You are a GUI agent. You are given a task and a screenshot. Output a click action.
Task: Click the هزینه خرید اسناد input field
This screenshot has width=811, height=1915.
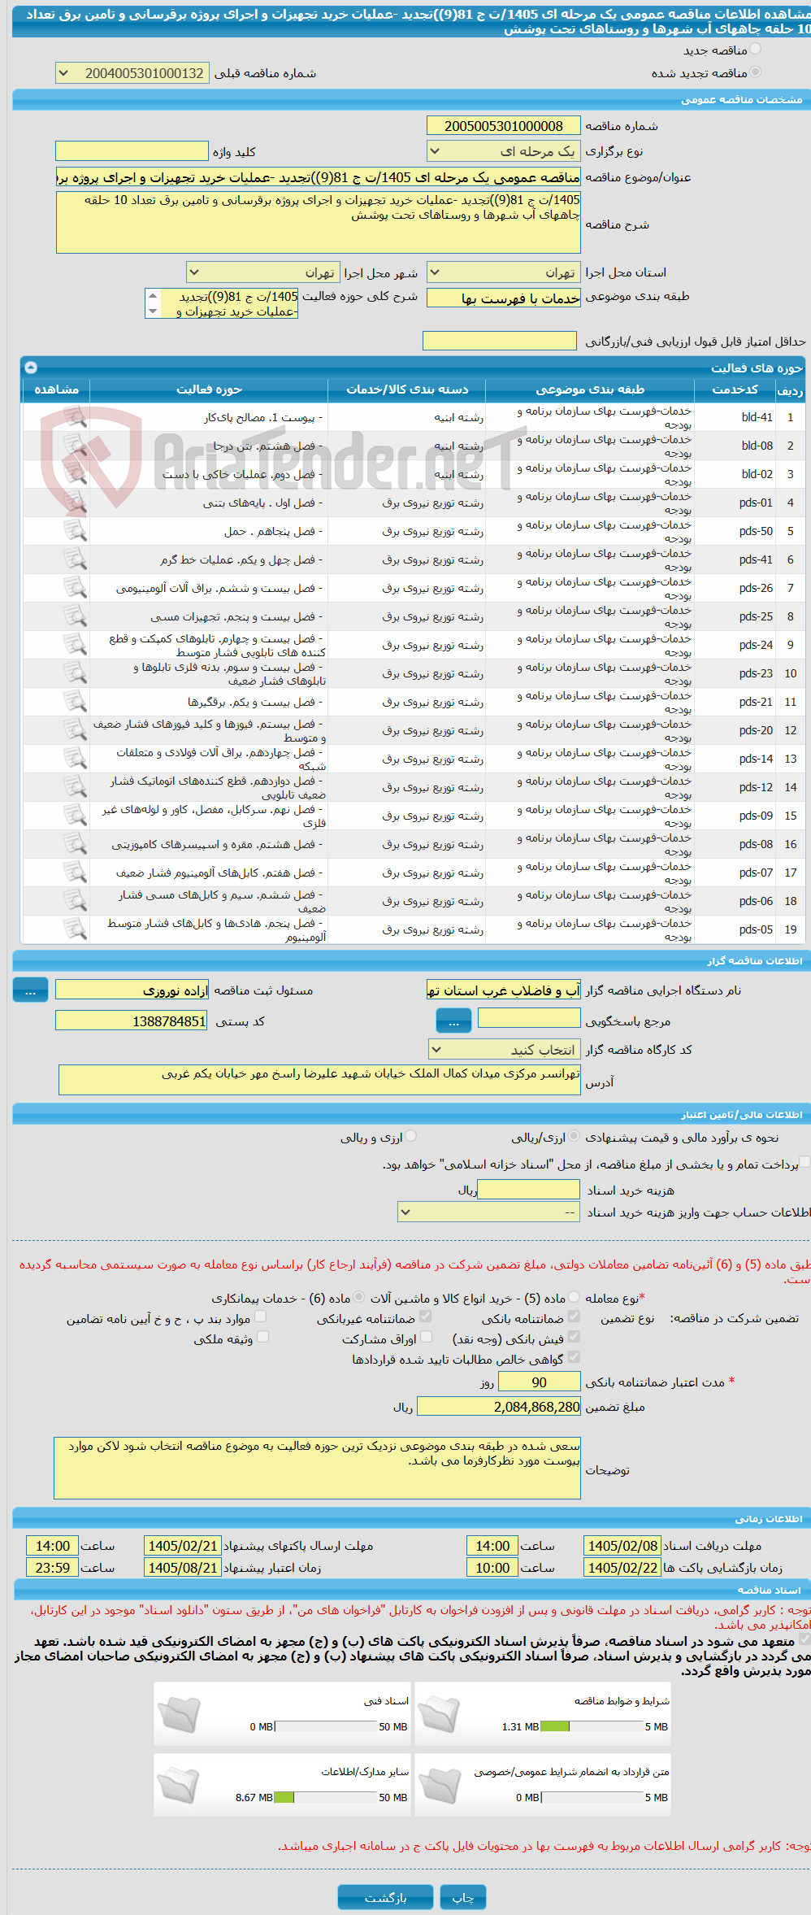pos(529,1190)
